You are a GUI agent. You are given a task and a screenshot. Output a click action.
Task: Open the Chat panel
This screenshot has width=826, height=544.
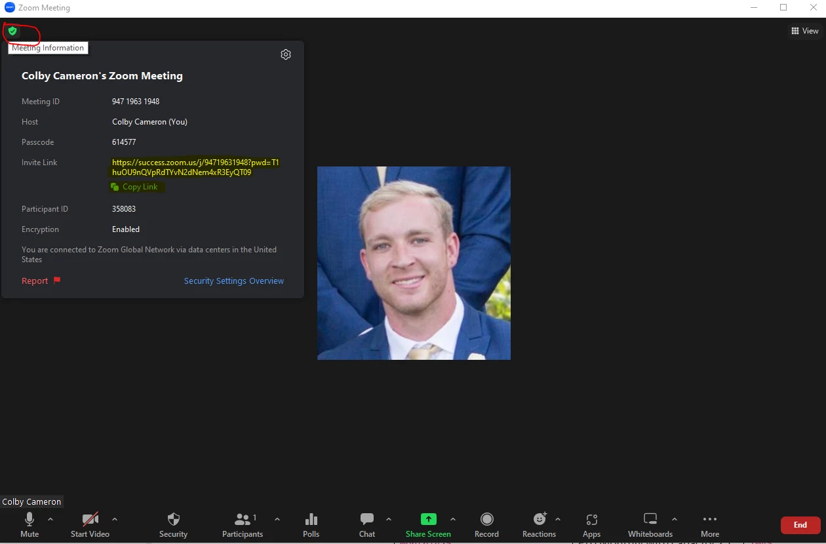point(367,525)
